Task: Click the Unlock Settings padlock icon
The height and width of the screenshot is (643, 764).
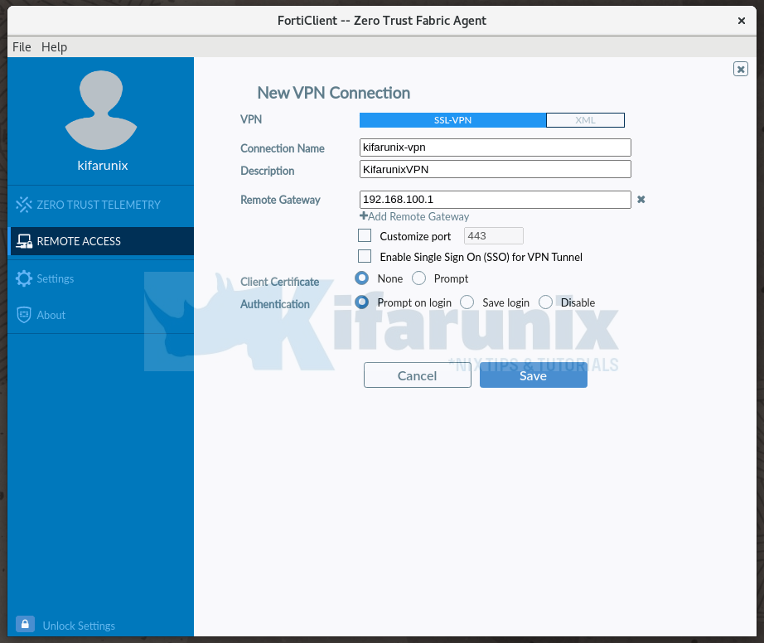Action: (25, 624)
